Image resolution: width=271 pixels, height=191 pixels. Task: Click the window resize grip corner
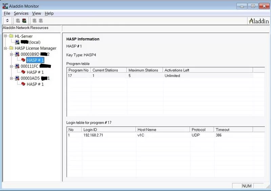[268, 186]
